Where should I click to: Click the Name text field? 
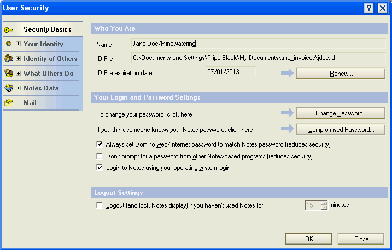(257, 44)
